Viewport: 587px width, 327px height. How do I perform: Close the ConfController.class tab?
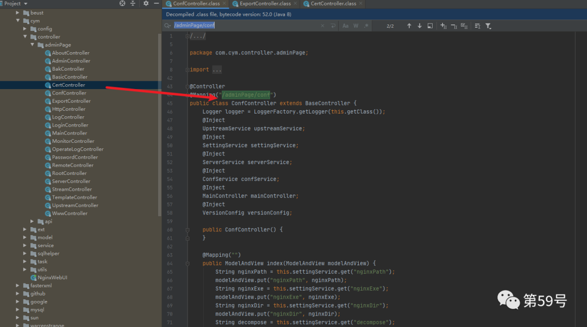pyautogui.click(x=224, y=3)
